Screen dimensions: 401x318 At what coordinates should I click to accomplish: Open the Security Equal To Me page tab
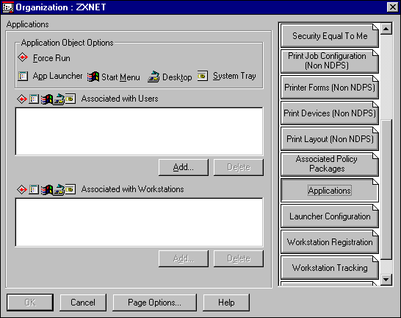tap(329, 36)
